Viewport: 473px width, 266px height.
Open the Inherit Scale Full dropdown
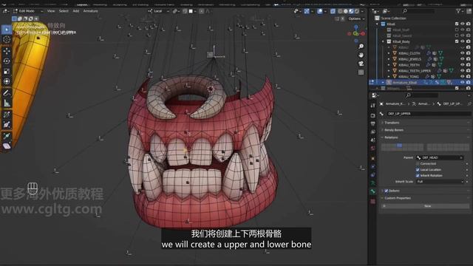[440, 182]
